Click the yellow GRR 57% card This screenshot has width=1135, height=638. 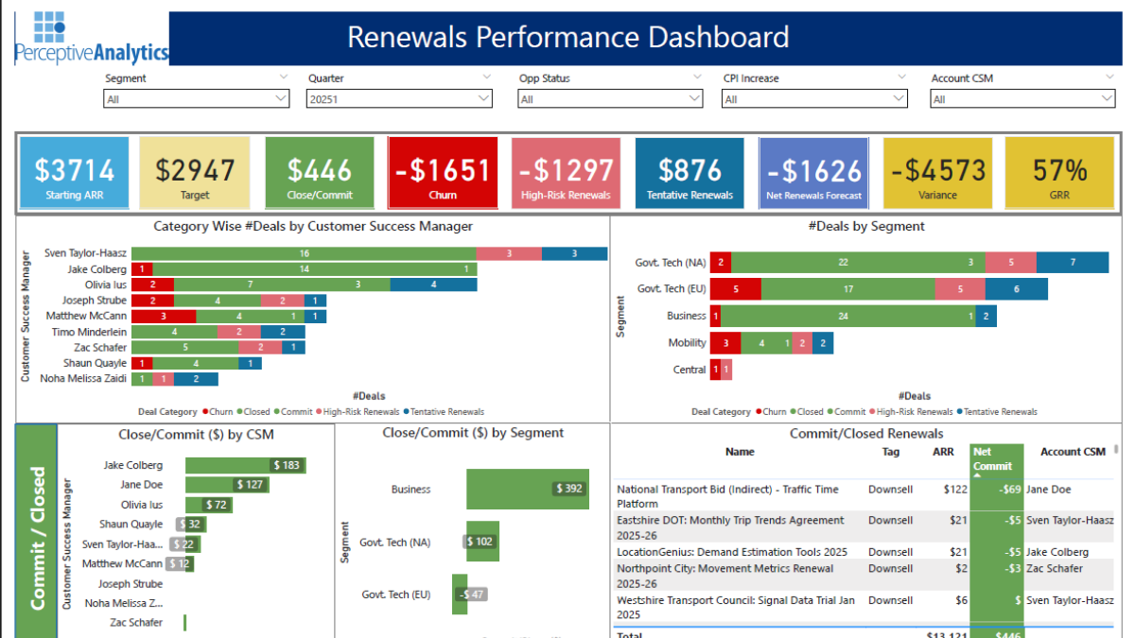click(1059, 173)
